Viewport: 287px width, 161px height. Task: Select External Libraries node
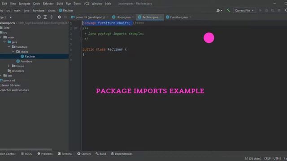[x=10, y=85]
